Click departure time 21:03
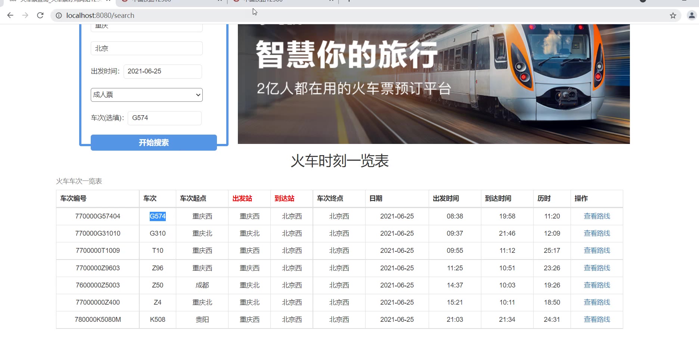Image resolution: width=699 pixels, height=352 pixels. point(455,320)
